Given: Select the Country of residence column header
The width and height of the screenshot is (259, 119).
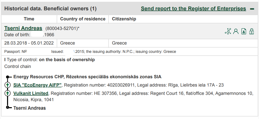Looking at the screenshot, I should pyautogui.click(x=83, y=19).
